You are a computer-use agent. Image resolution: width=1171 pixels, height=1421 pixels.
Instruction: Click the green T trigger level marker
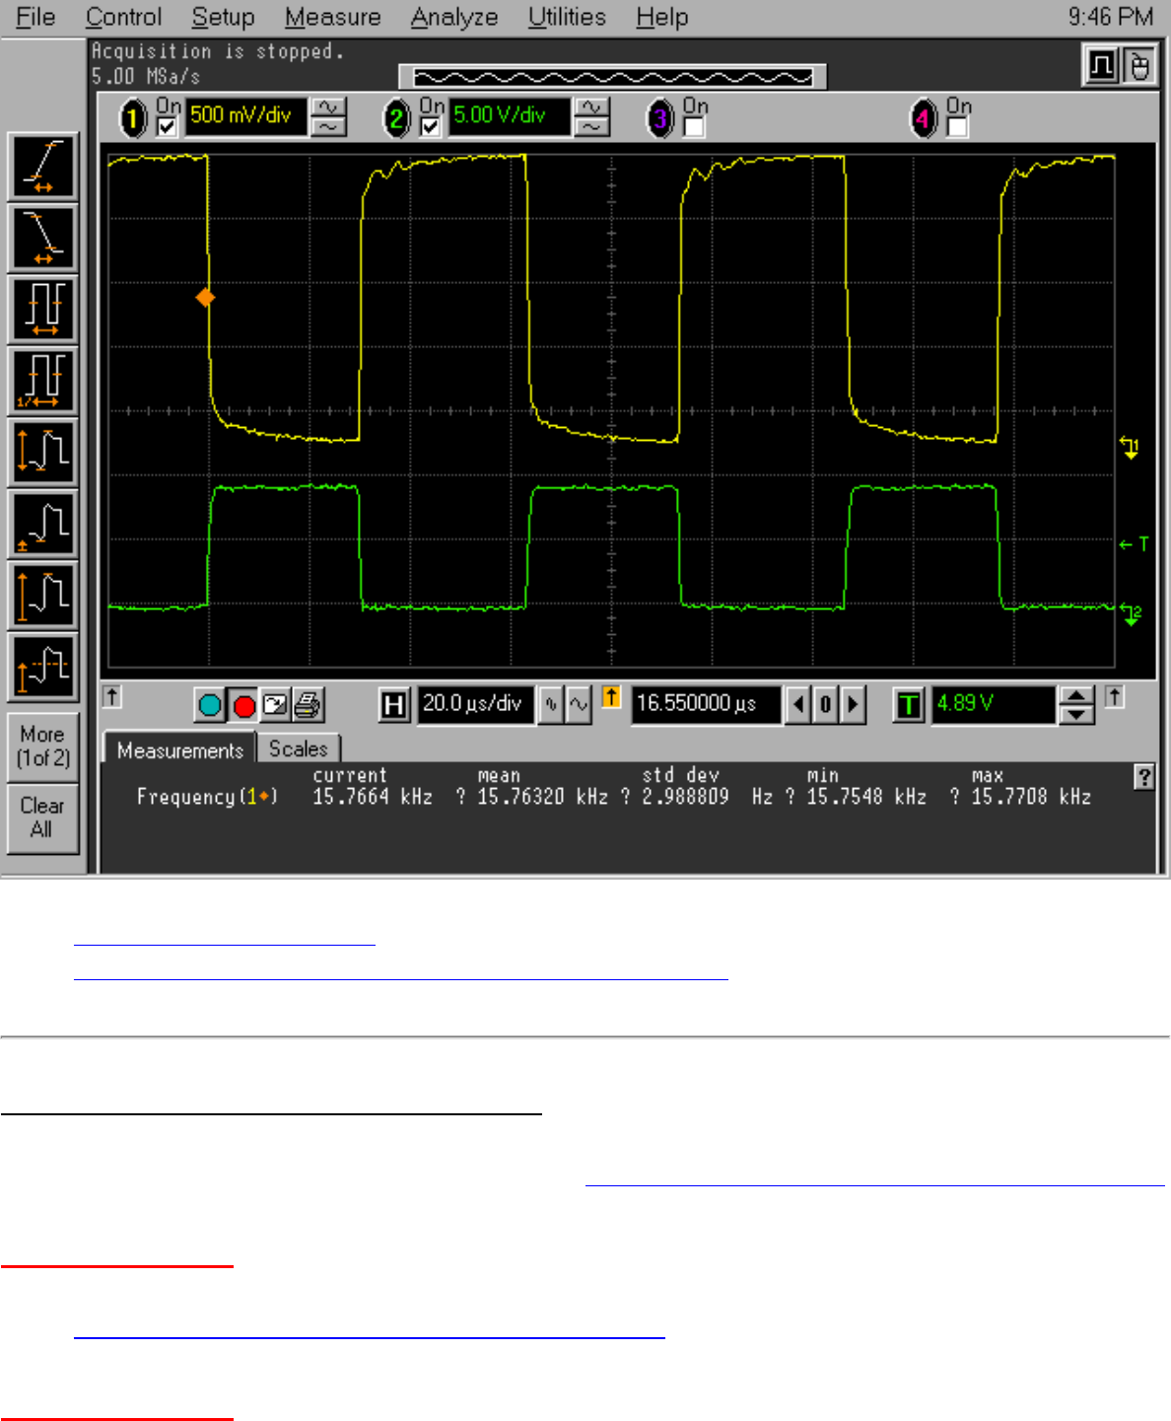(x=1135, y=543)
